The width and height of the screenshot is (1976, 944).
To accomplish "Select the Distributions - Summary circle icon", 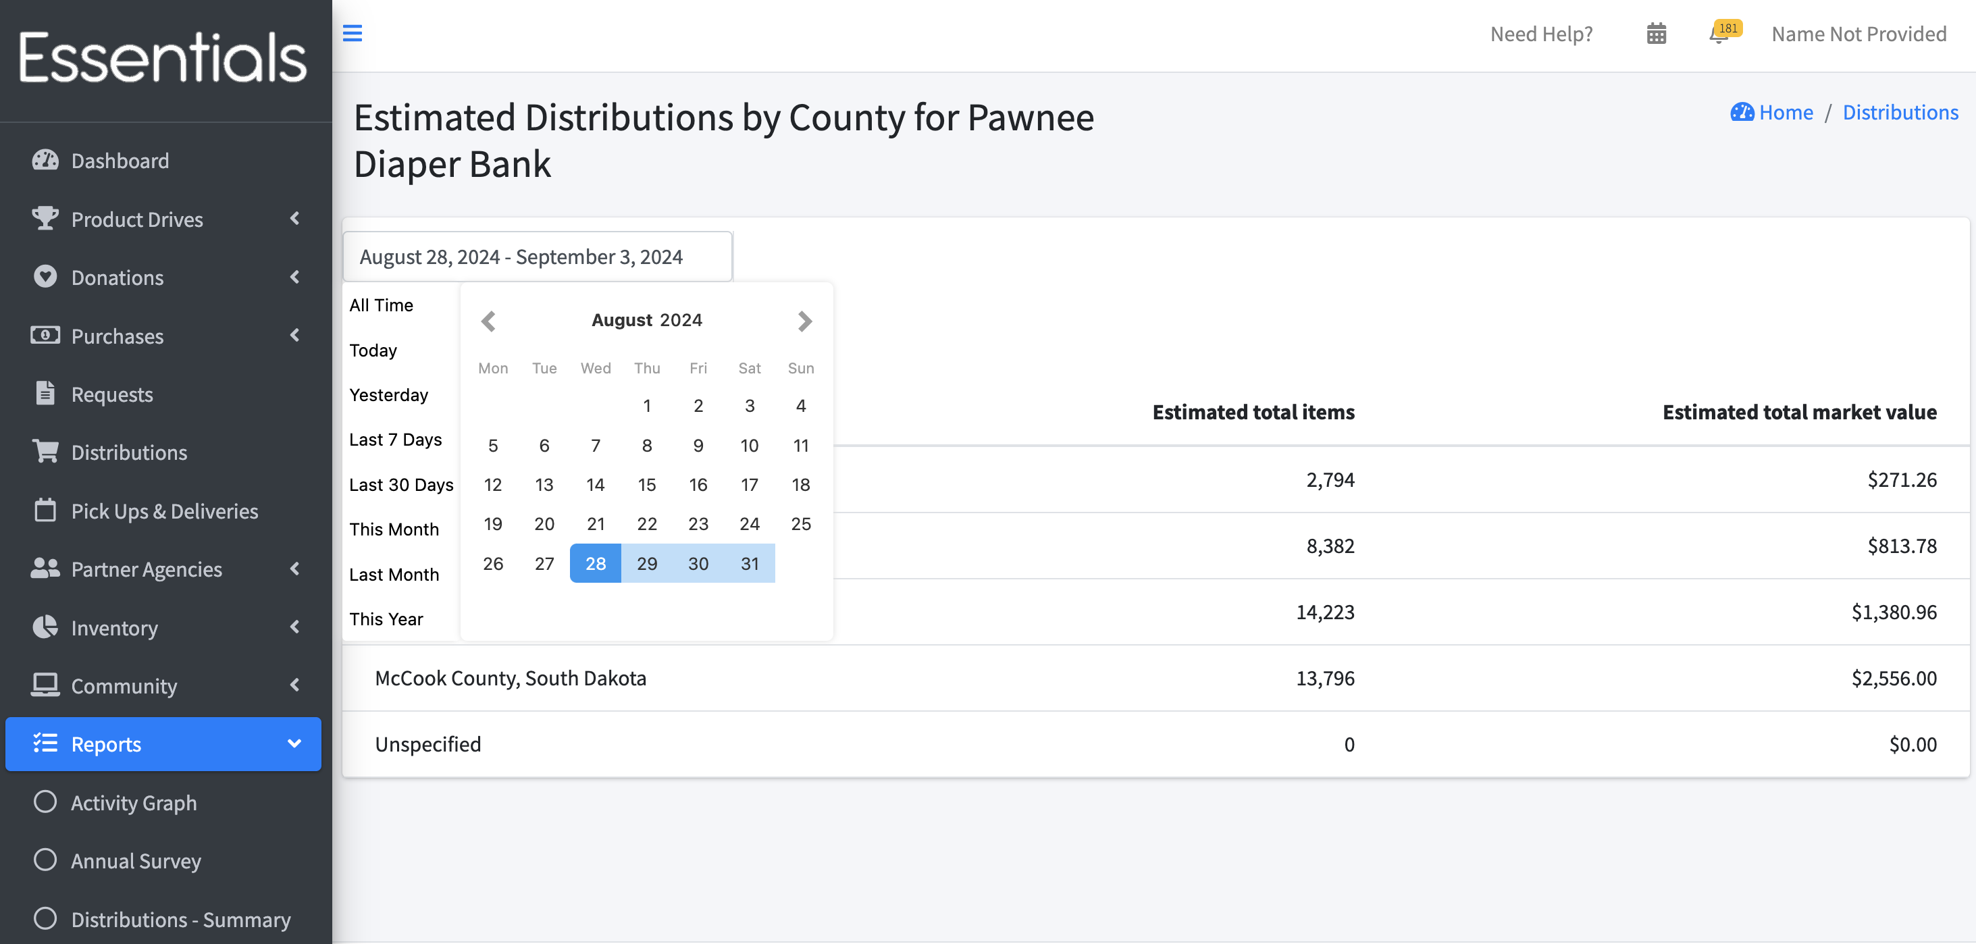I will (x=45, y=918).
